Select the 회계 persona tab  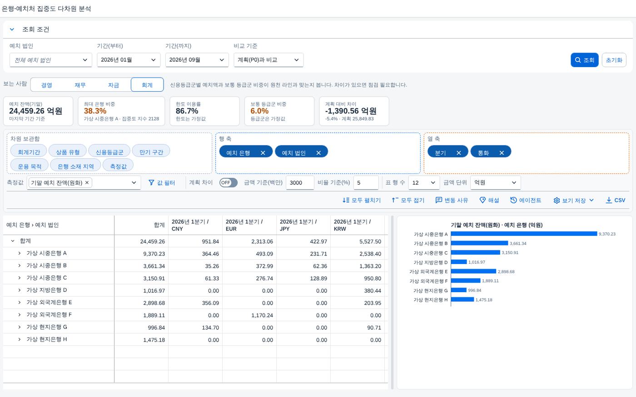[x=147, y=85]
